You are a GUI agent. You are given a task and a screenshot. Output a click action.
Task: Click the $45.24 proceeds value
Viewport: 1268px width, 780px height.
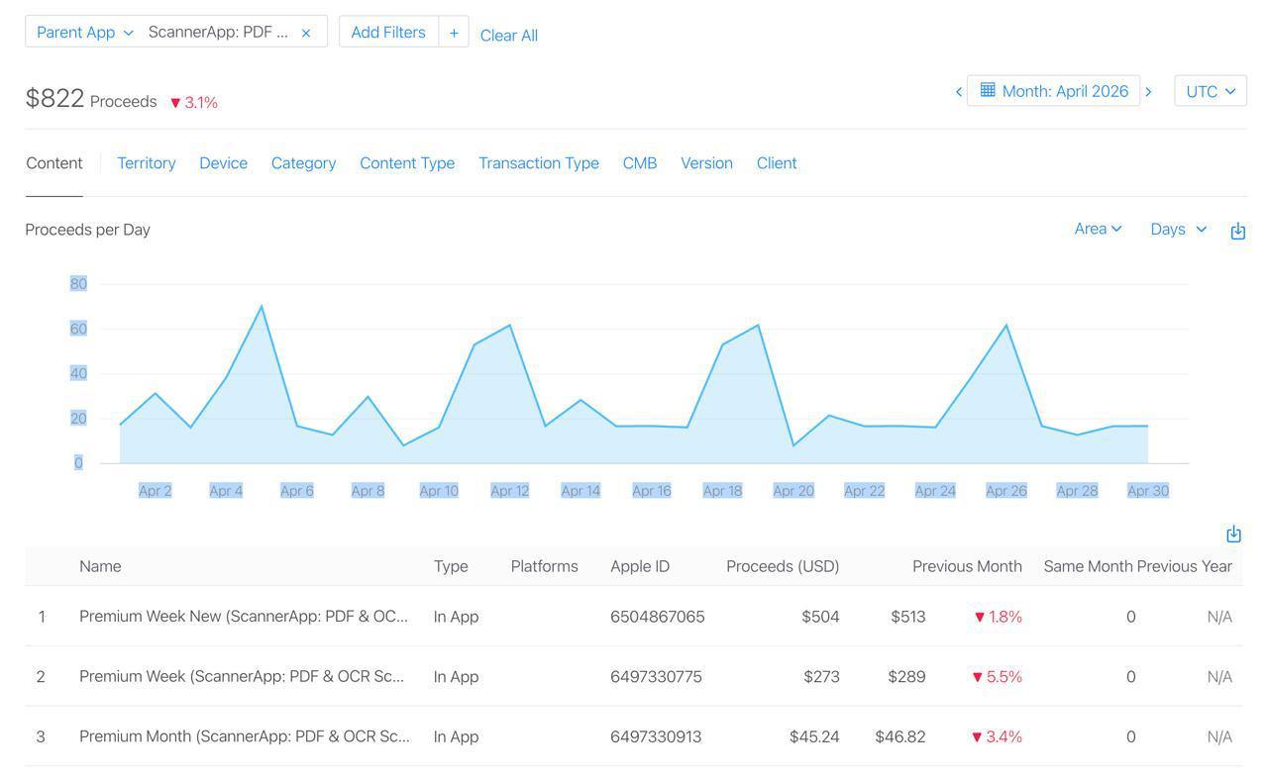814,736
